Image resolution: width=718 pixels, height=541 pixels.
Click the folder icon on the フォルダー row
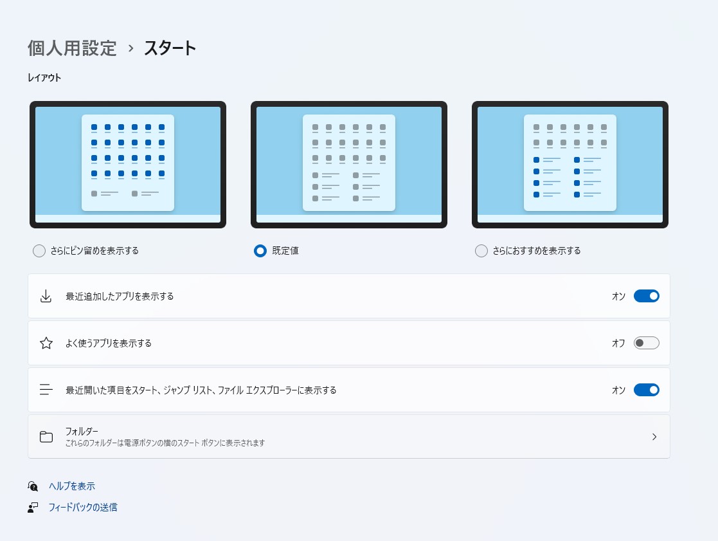coord(46,436)
